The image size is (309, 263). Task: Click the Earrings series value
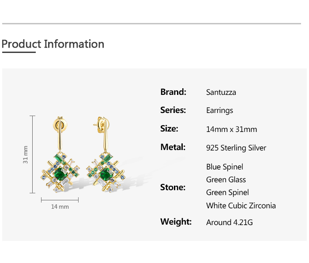(219, 110)
